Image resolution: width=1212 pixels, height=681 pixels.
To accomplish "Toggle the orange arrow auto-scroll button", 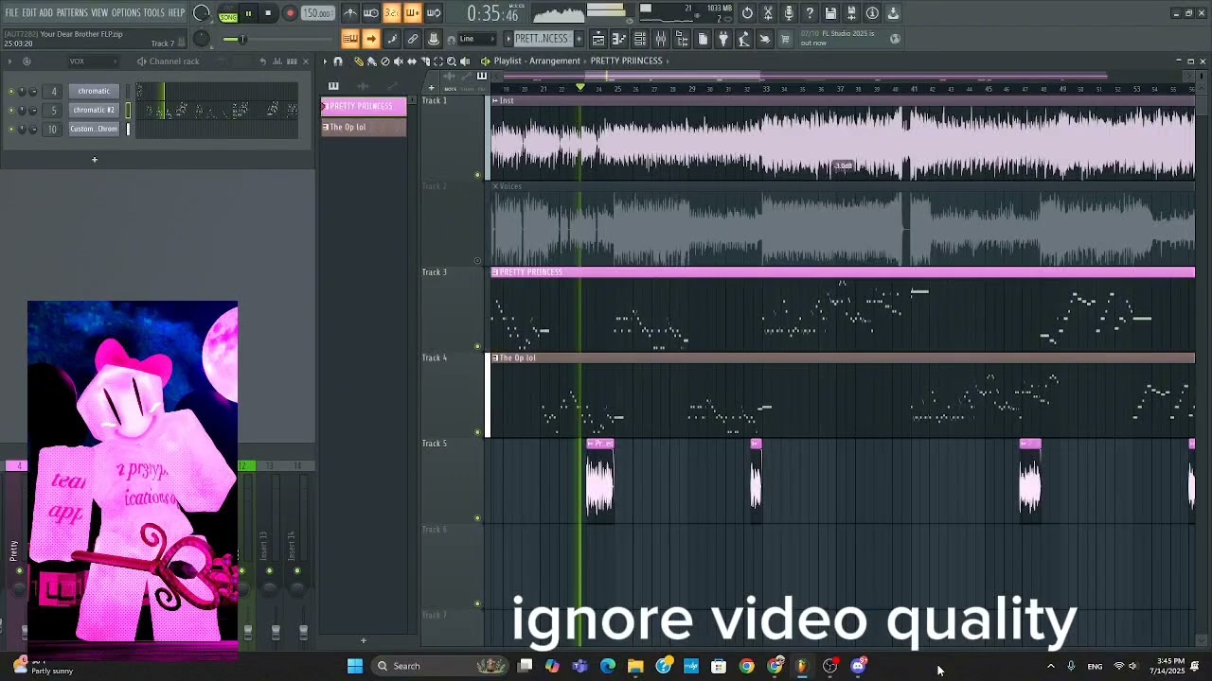I will (x=370, y=39).
